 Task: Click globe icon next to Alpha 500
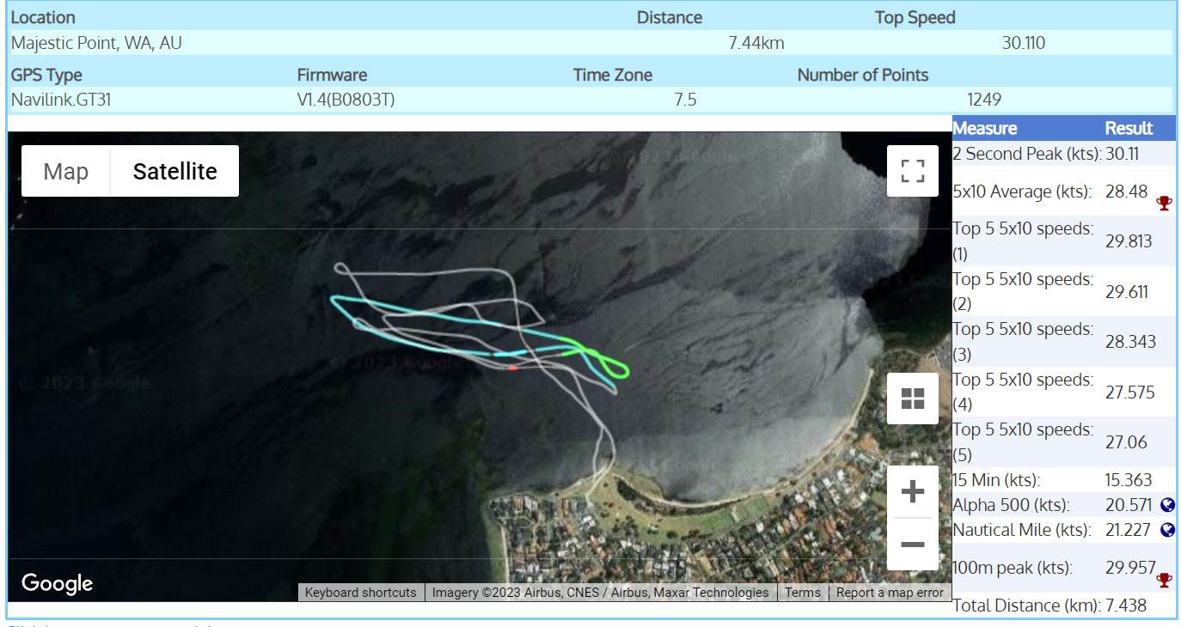1166,505
